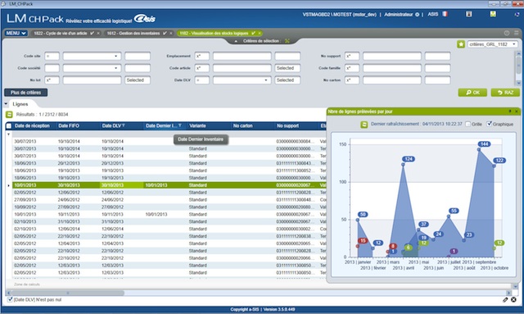The width and height of the screenshot is (524, 314).
Task: Click the horizontal scrollbar of the table
Action: tap(67, 293)
